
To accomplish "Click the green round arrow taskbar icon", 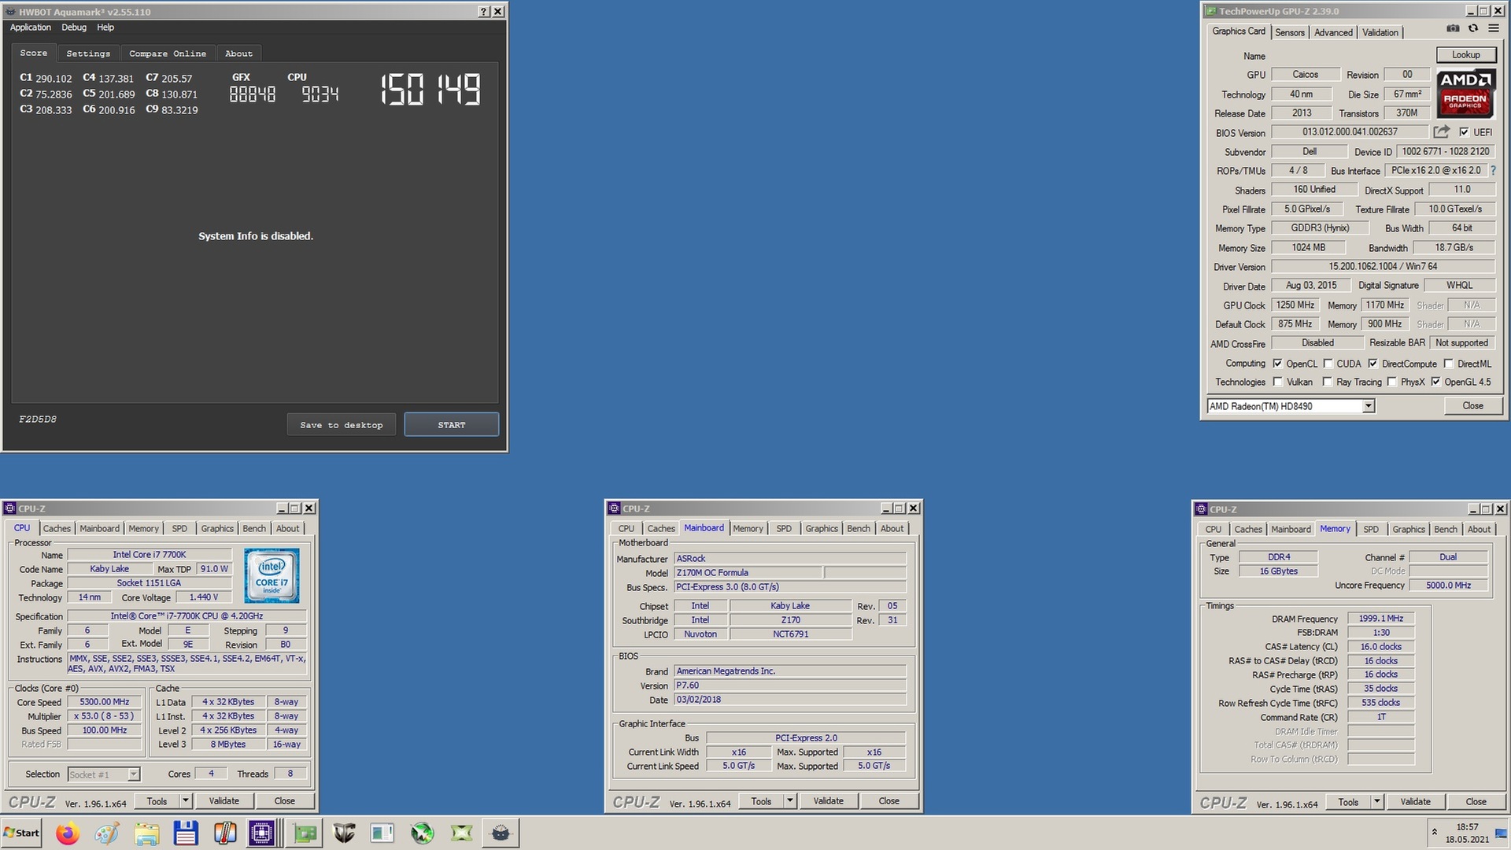I will [423, 833].
